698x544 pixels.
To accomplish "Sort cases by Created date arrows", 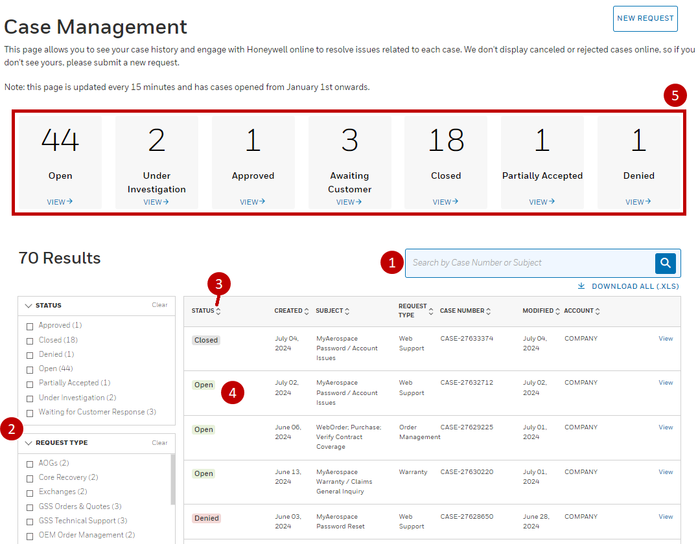I will [307, 312].
